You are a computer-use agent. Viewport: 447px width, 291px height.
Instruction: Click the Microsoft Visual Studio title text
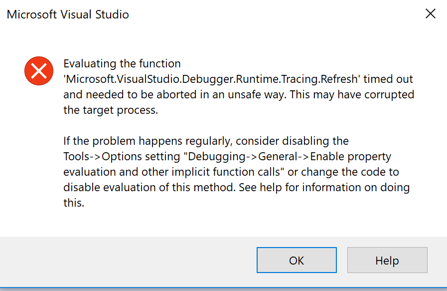(68, 14)
